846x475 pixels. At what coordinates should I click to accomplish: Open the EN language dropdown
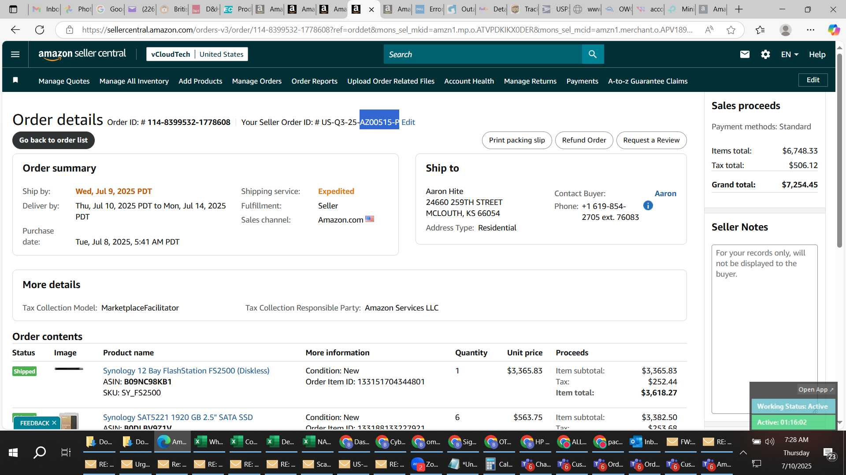[790, 54]
